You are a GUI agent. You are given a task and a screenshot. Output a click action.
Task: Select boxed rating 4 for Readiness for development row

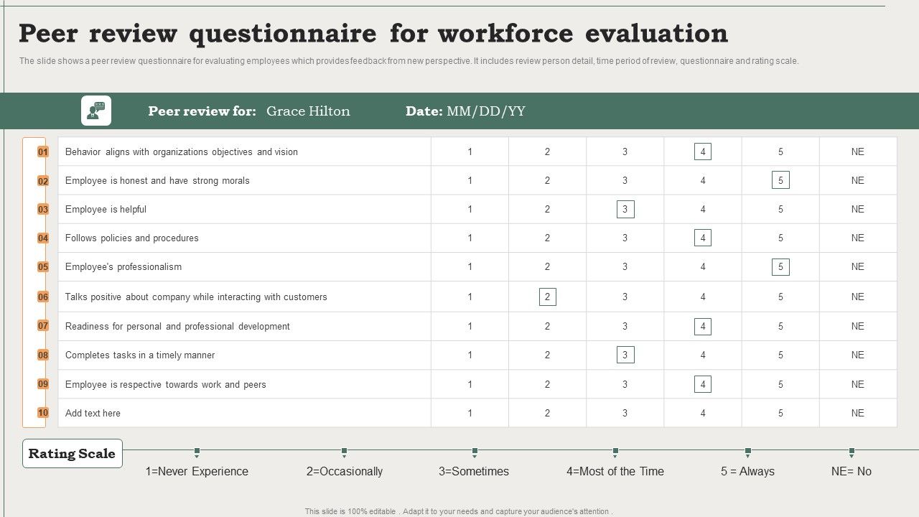click(x=703, y=326)
